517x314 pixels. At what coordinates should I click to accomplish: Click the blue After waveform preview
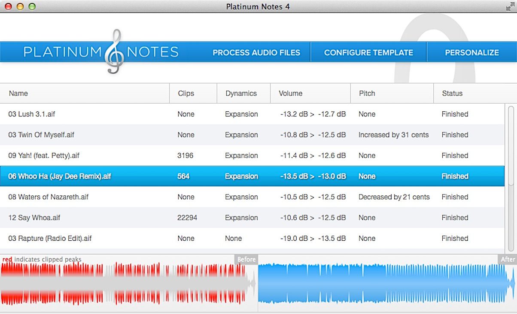[386, 284]
